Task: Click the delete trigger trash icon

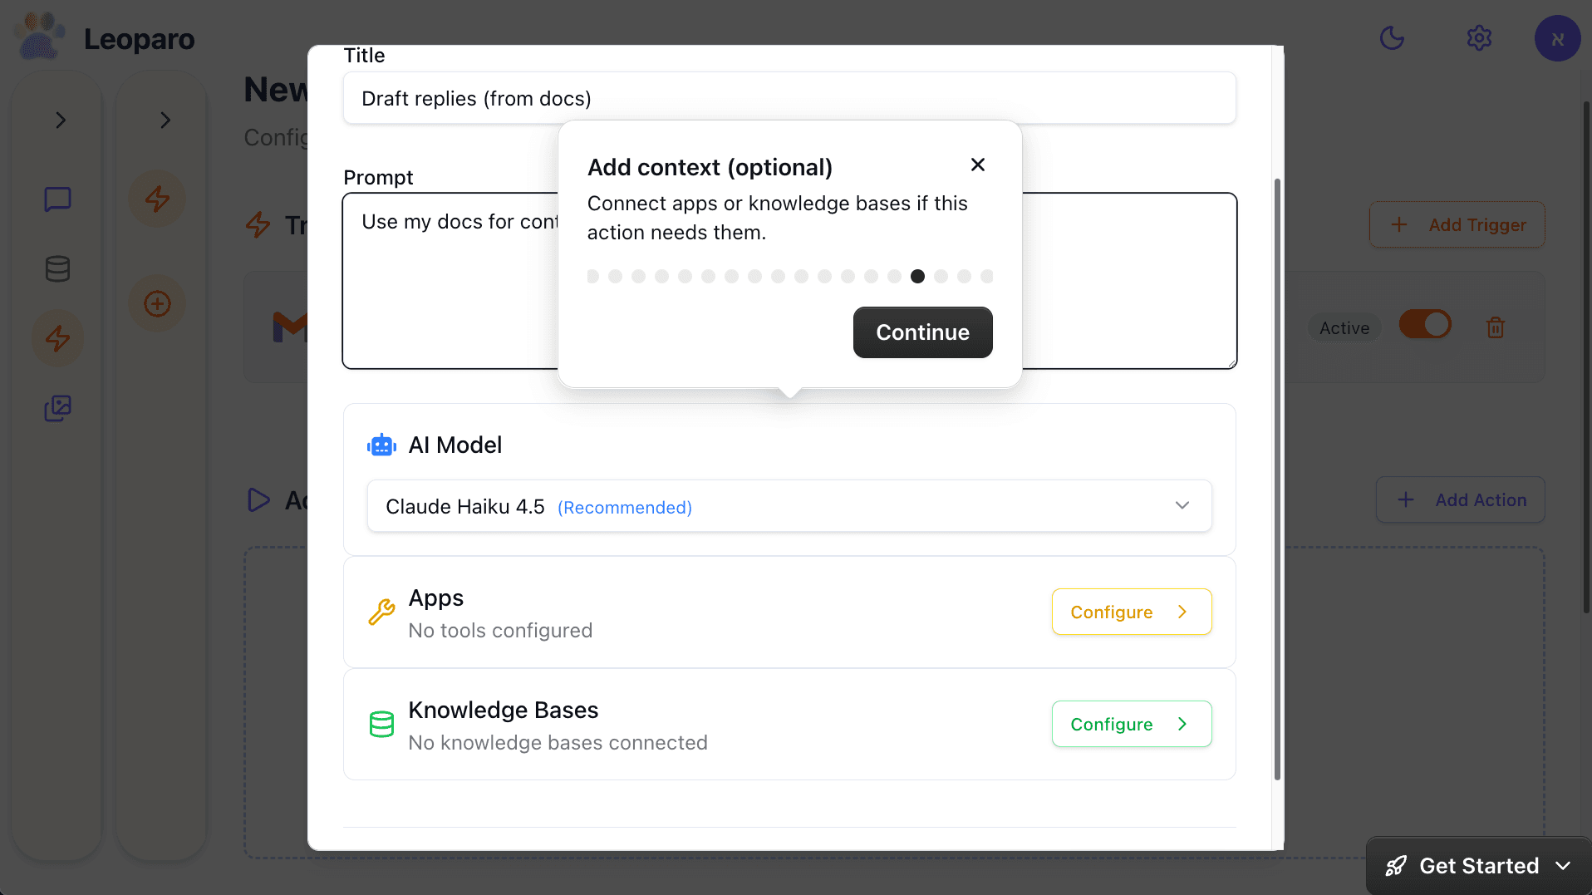Action: tap(1496, 327)
